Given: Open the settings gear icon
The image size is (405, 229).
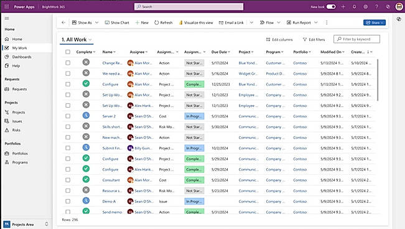Looking at the screenshot, I should click(x=365, y=7).
